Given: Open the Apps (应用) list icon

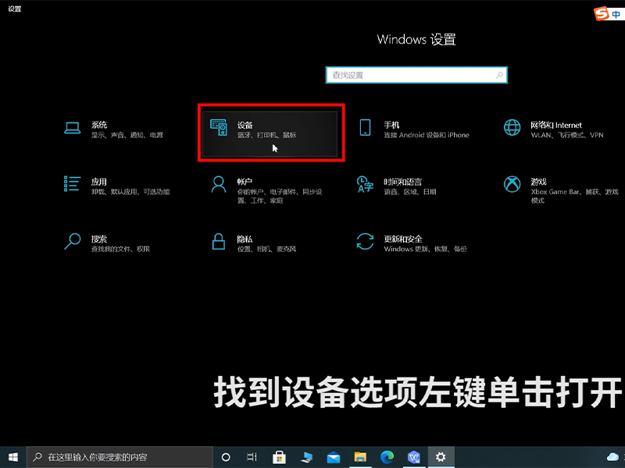Looking at the screenshot, I should [72, 184].
